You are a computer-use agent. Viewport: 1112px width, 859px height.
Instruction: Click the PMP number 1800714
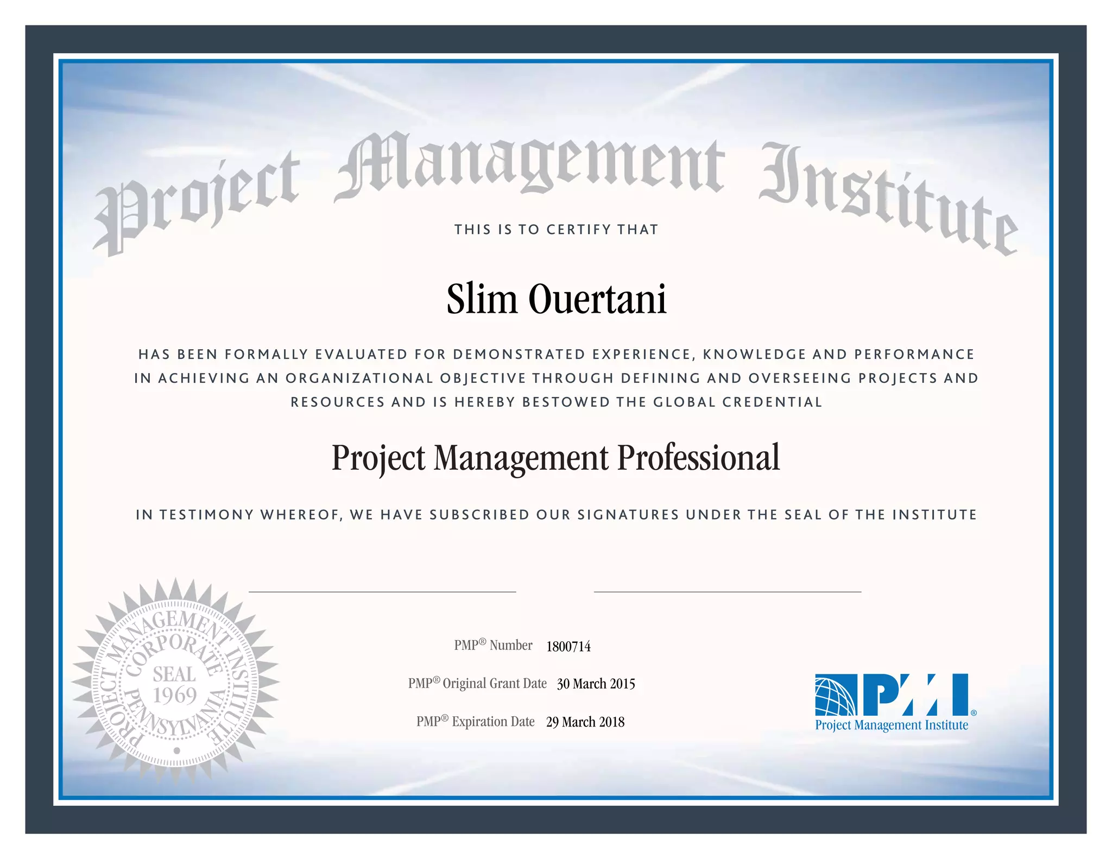point(568,646)
